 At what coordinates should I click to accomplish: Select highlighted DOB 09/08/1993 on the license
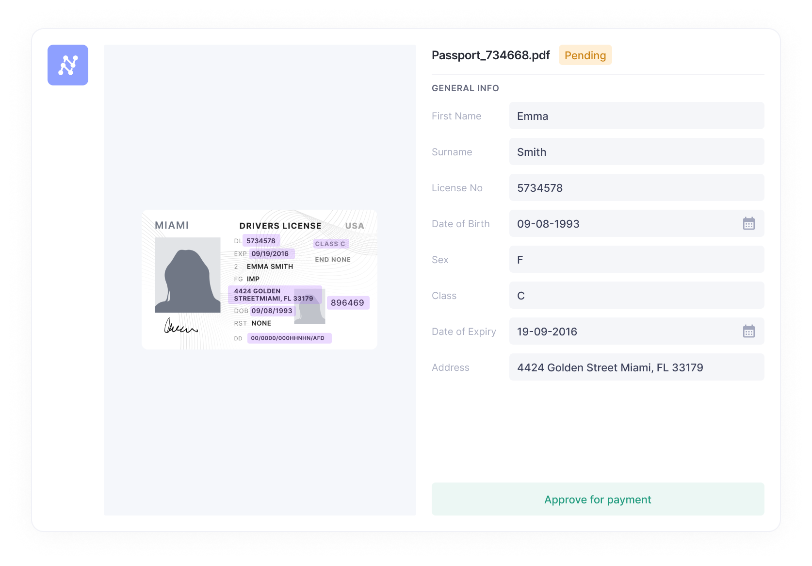[272, 311]
